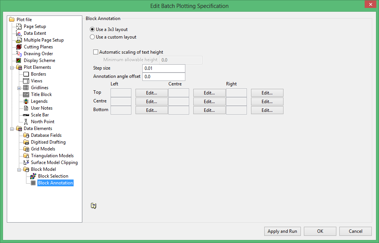This screenshot has height=243, width=379.
Task: Click the Display Scheme grid icon
Action: click(x=18, y=60)
